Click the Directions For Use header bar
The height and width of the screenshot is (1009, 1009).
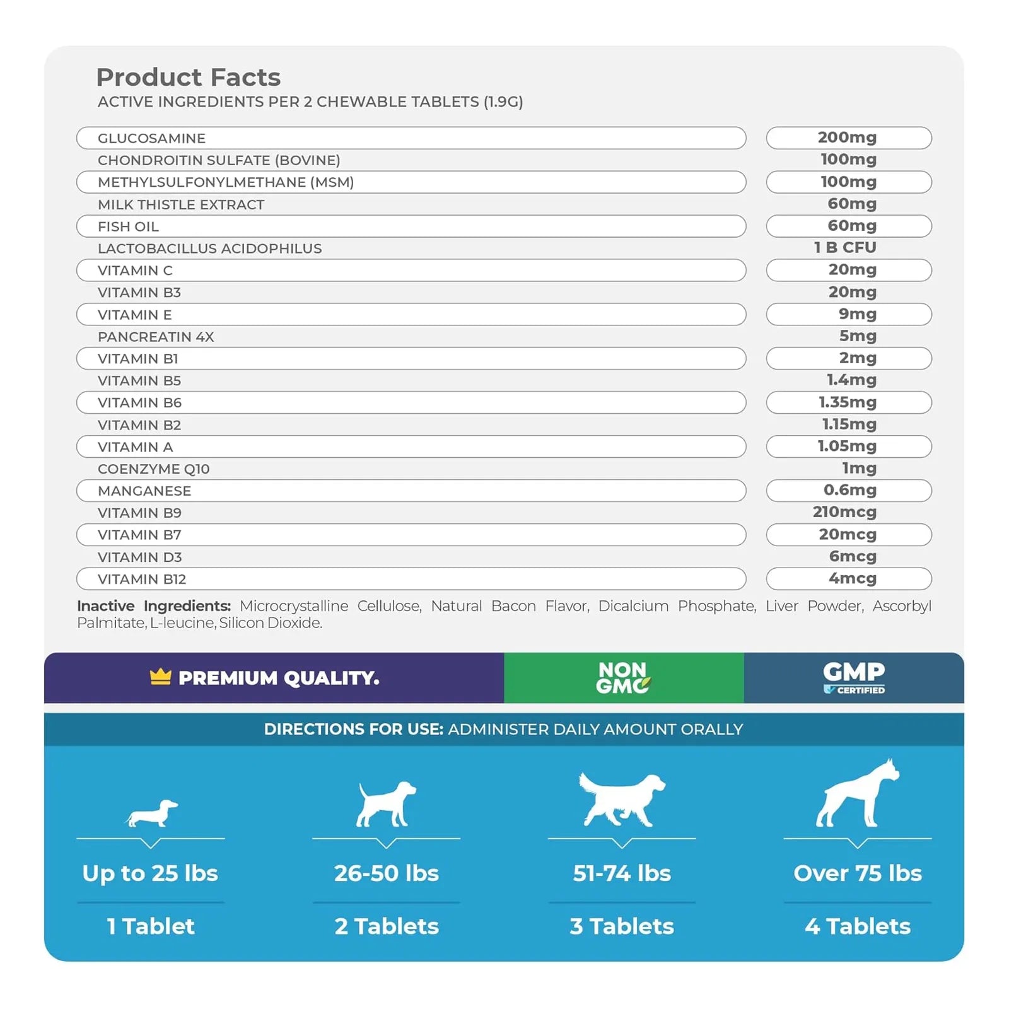pyautogui.click(x=504, y=730)
